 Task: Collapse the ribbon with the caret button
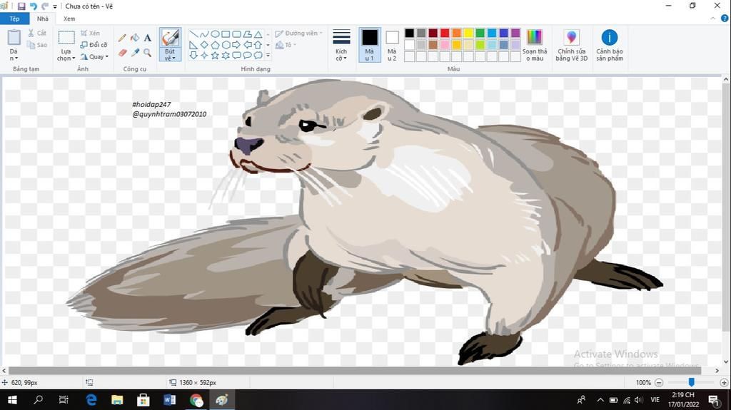pyautogui.click(x=713, y=19)
